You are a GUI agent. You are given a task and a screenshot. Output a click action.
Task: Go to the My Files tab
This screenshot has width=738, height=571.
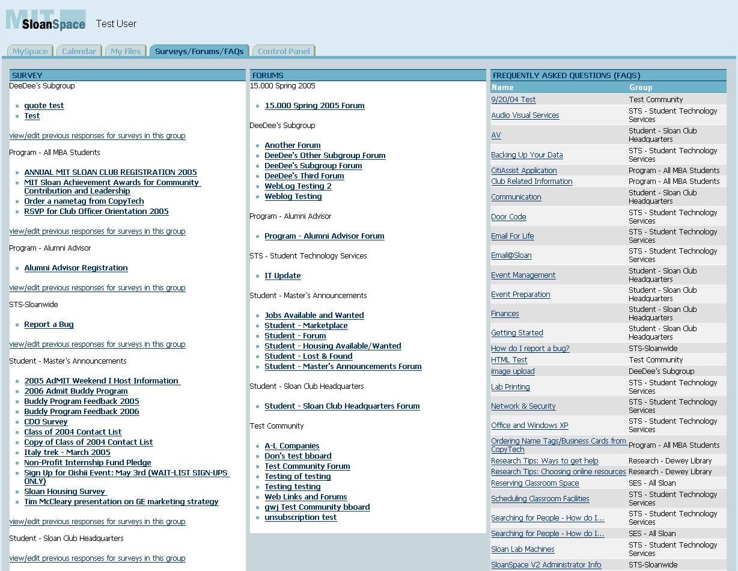tap(126, 52)
